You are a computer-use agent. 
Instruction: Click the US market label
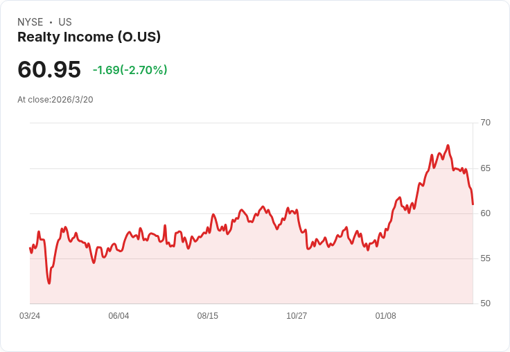pos(65,22)
